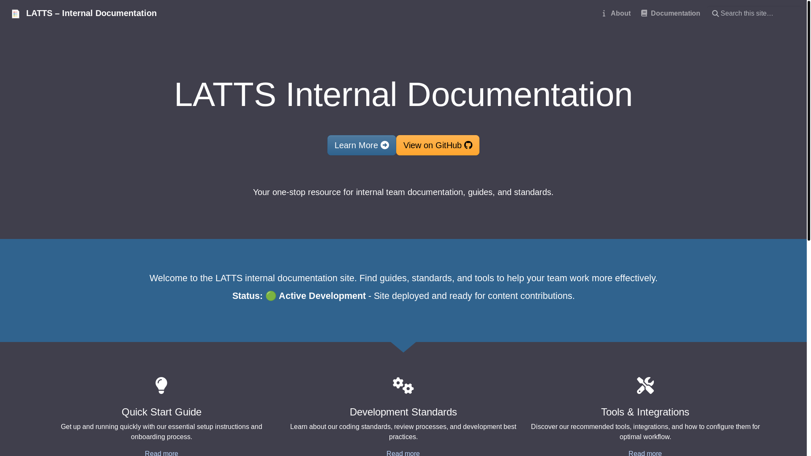Click the search magnifier icon
Viewport: 811px width, 456px height.
pos(715,14)
